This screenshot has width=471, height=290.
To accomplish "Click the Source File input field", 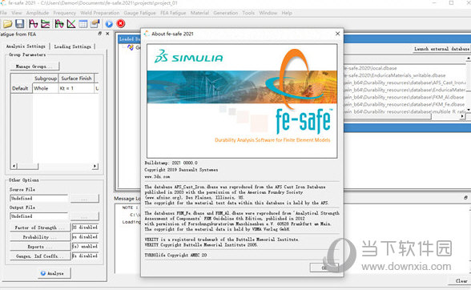I will pos(39,199).
